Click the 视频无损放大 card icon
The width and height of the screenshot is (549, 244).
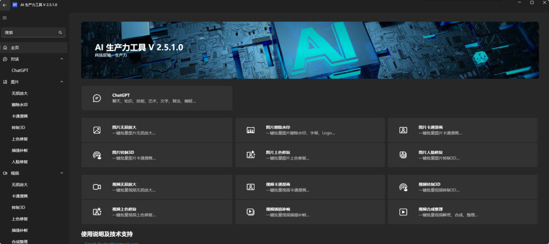point(97,187)
